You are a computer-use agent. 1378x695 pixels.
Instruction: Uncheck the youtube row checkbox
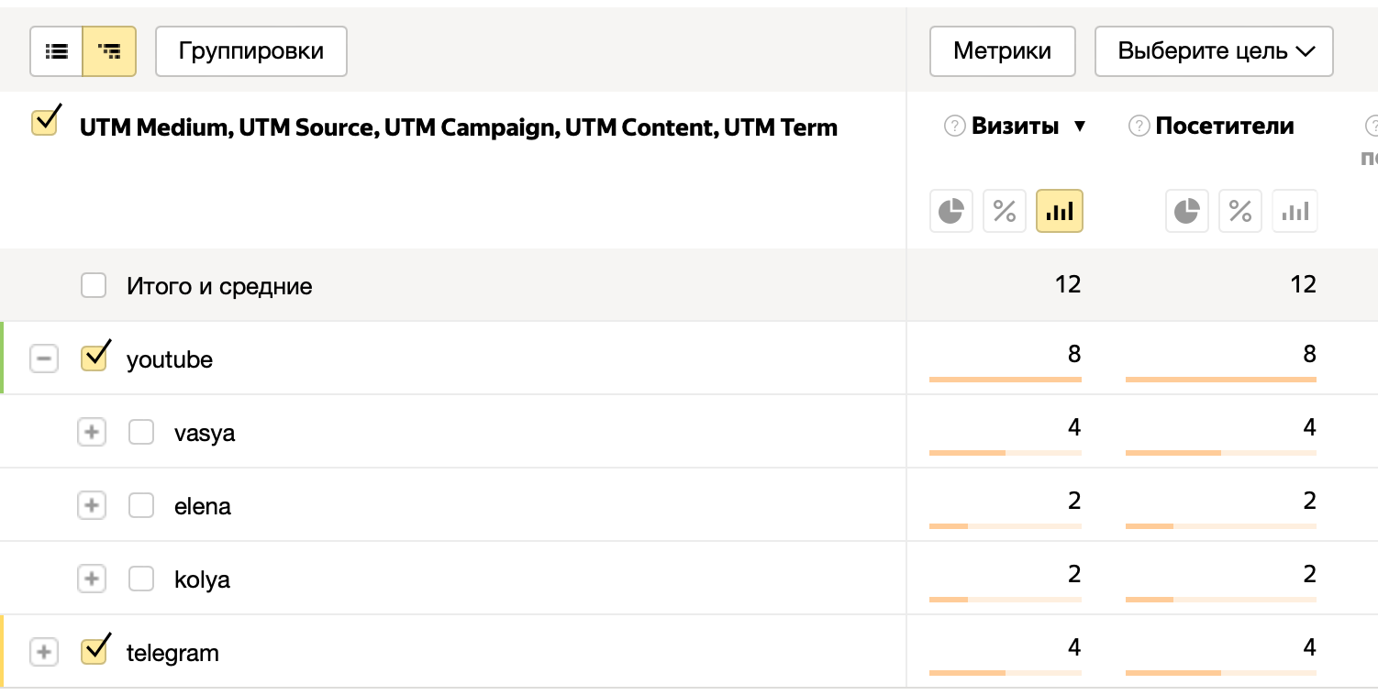tap(94, 358)
